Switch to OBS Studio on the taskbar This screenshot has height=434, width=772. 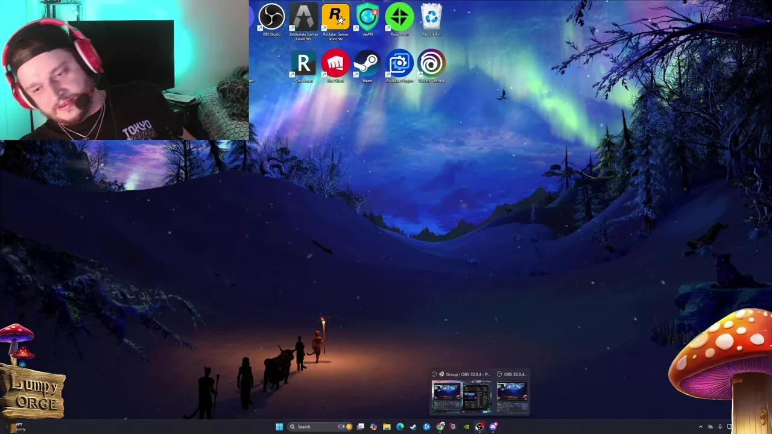479,427
